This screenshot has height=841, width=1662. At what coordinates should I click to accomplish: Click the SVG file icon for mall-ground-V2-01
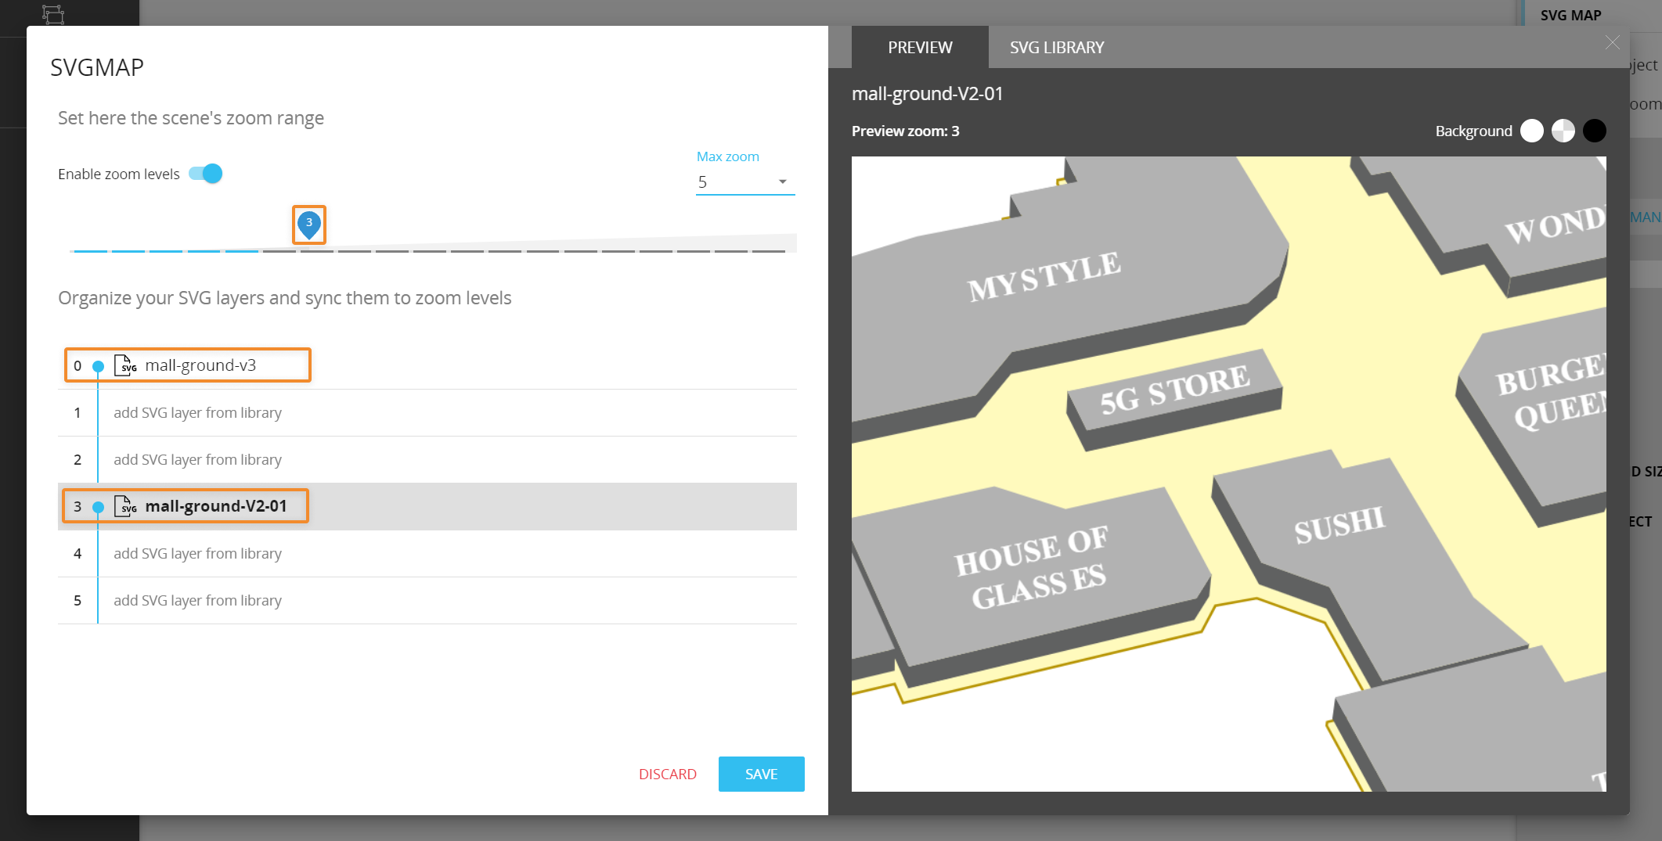(126, 506)
